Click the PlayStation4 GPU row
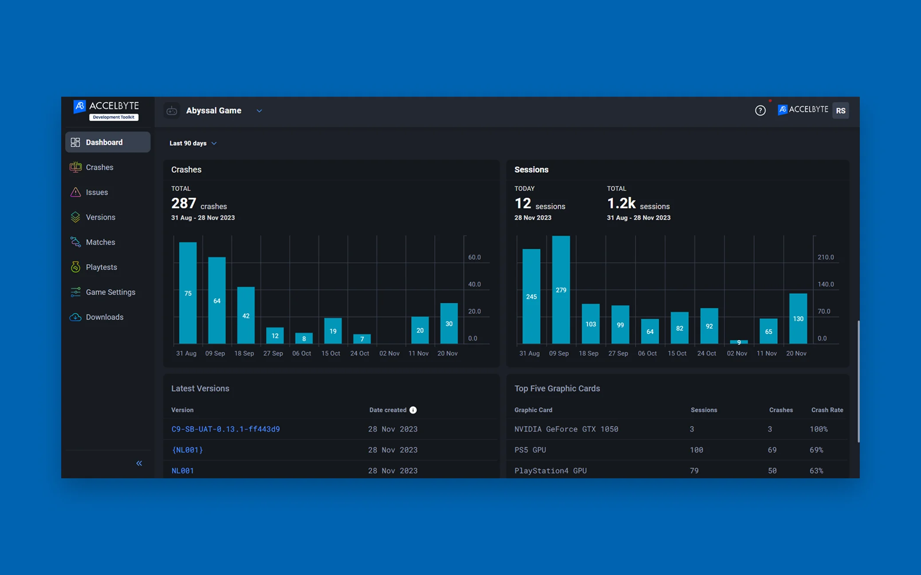The image size is (921, 575). click(677, 470)
